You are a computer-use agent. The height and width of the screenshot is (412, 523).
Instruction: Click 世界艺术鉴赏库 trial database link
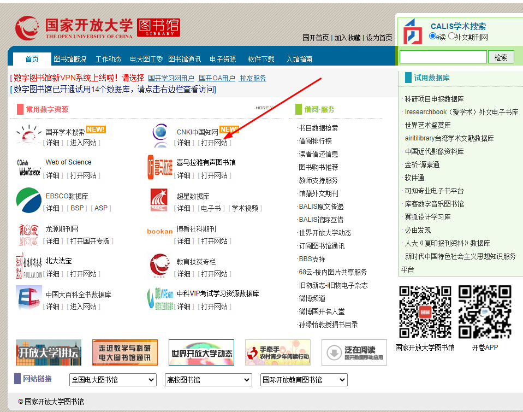pyautogui.click(x=427, y=125)
